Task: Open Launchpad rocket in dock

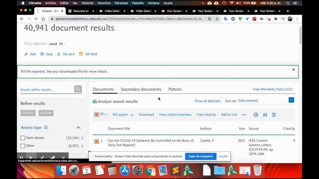Action: click(74, 170)
